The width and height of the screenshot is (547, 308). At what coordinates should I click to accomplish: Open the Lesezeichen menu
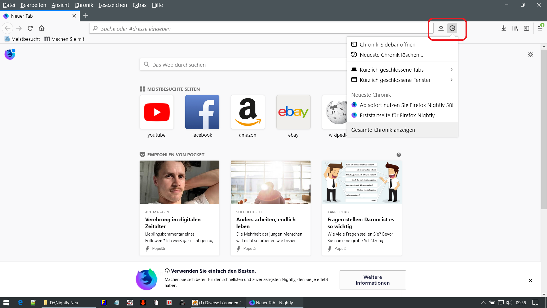pyautogui.click(x=113, y=5)
